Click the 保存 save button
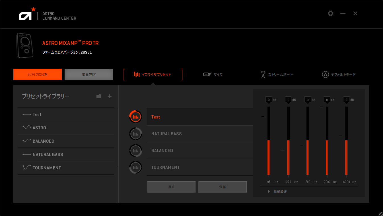Viewport: 383px width, 216px height. (222, 187)
